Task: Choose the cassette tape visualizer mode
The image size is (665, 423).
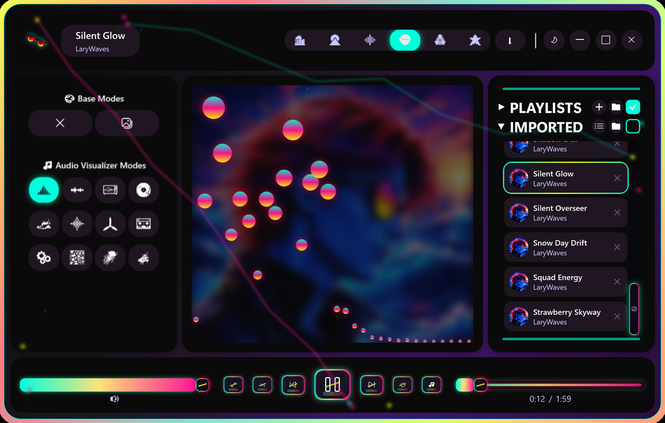Action: tap(143, 224)
